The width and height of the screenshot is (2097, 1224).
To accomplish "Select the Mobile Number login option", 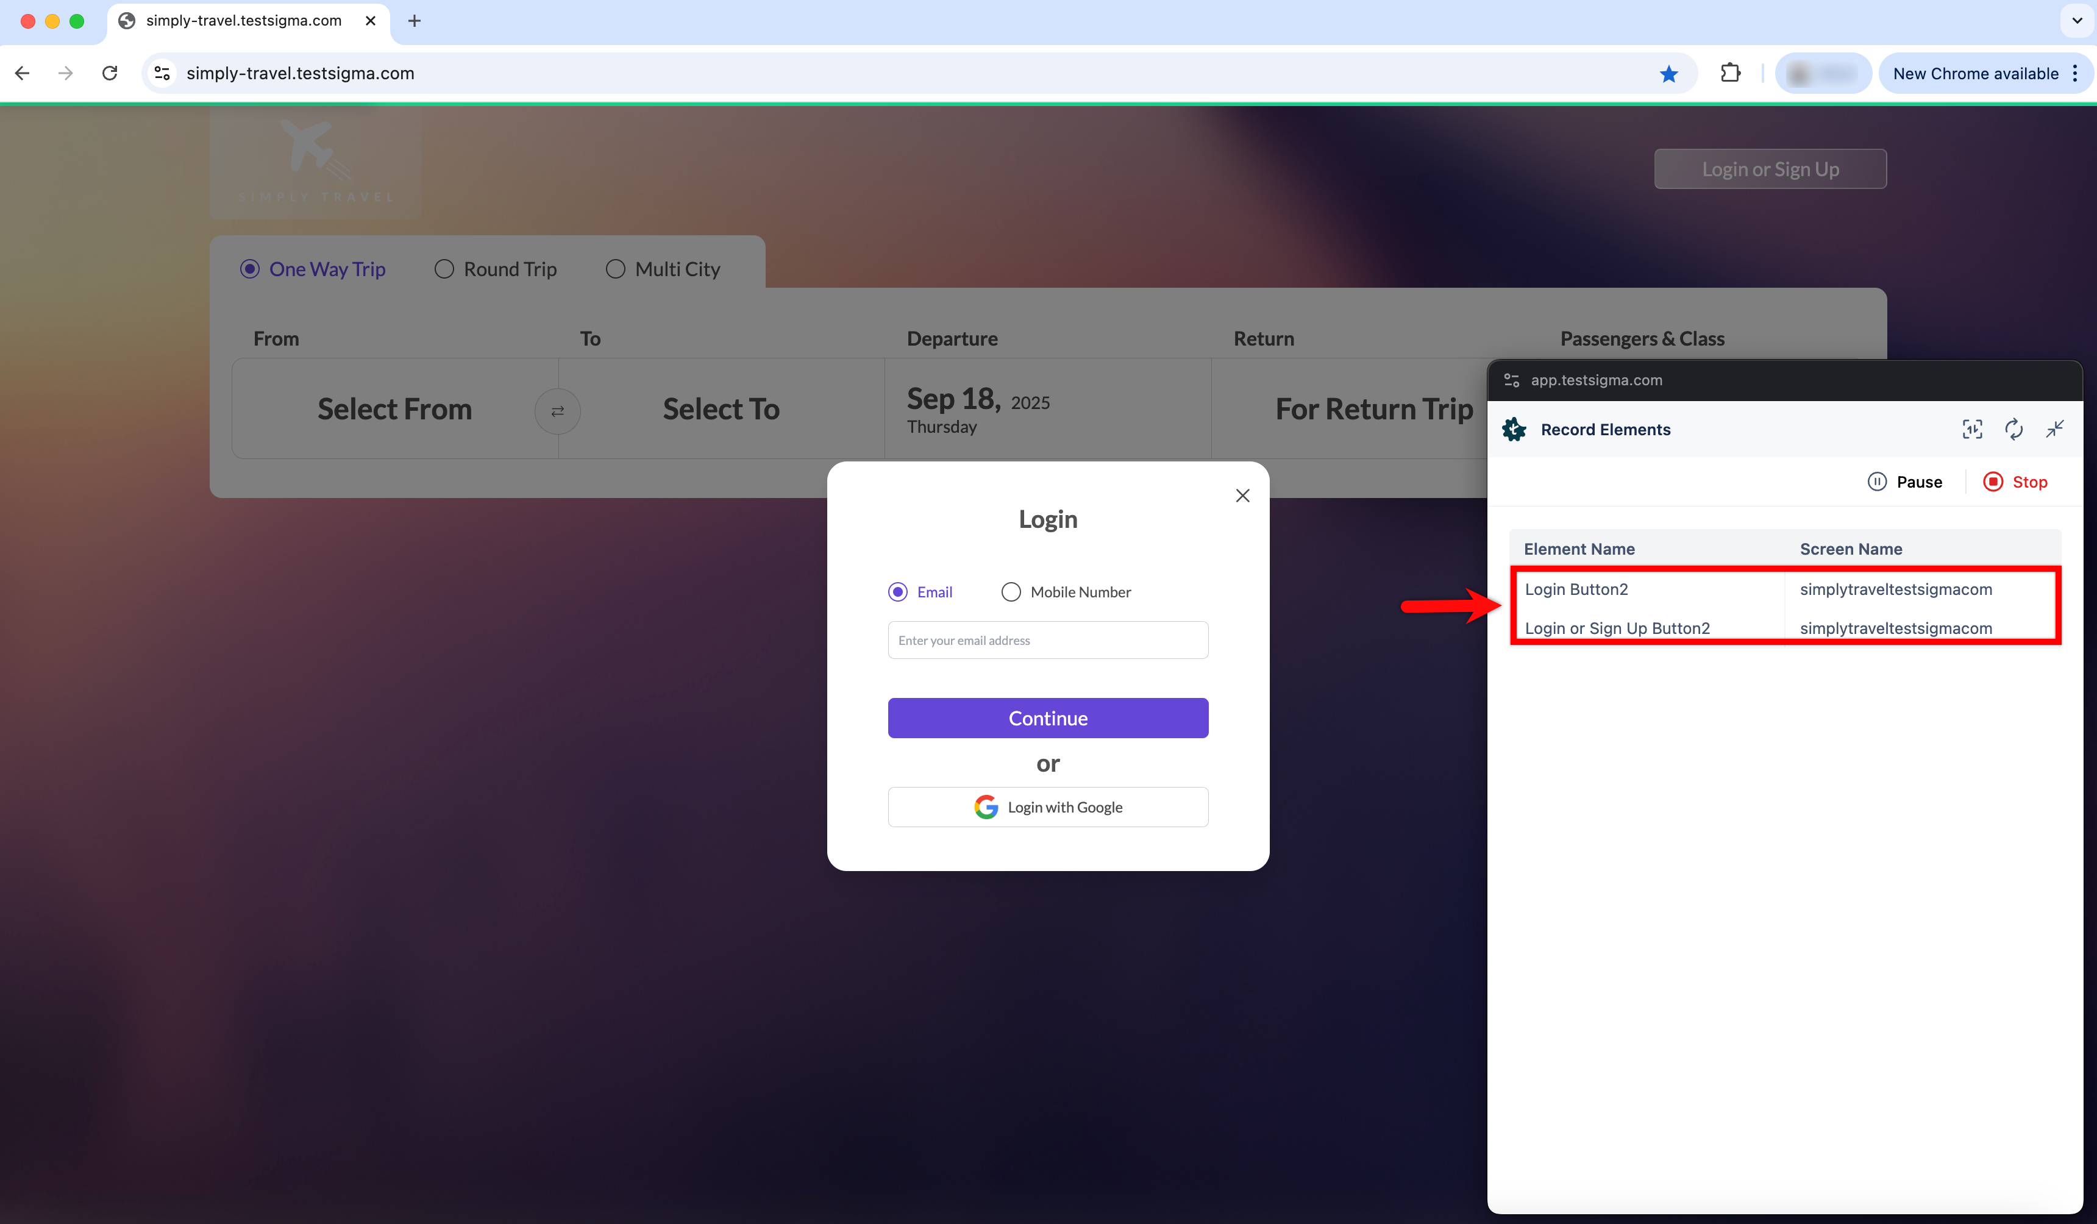I will click(x=1011, y=592).
